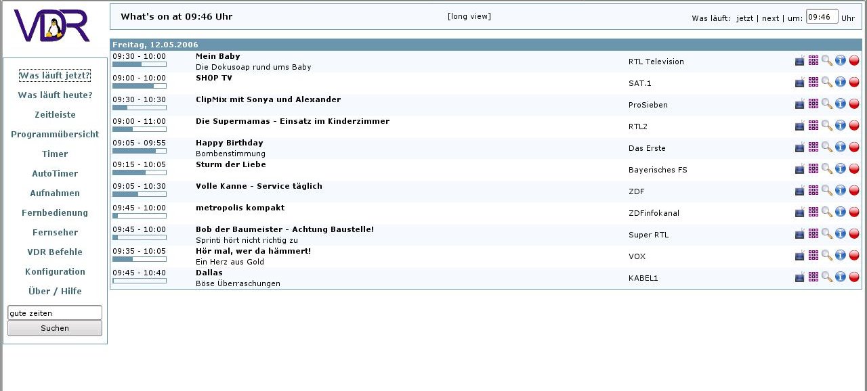Click the show title 'Sturm der Liebe'
The width and height of the screenshot is (867, 391).
231,164
